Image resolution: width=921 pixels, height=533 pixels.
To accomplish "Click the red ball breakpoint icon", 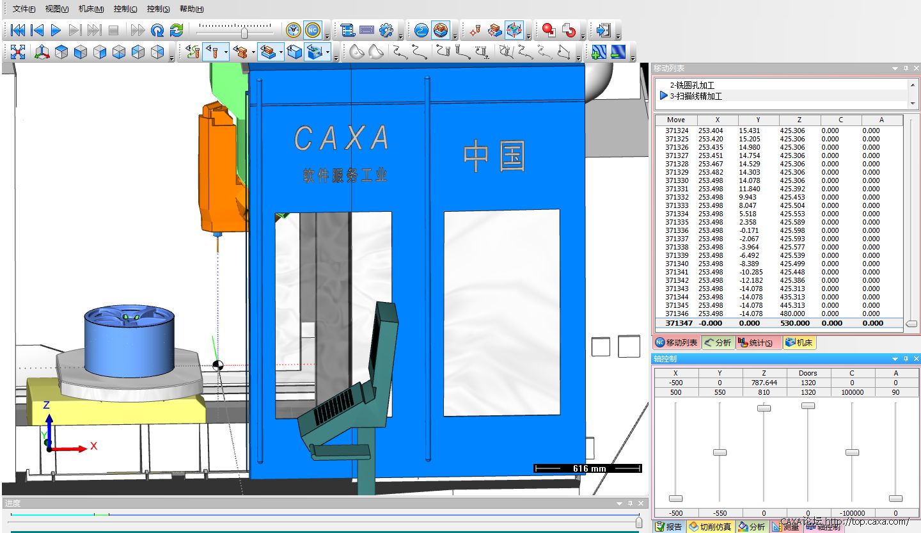I will point(549,29).
